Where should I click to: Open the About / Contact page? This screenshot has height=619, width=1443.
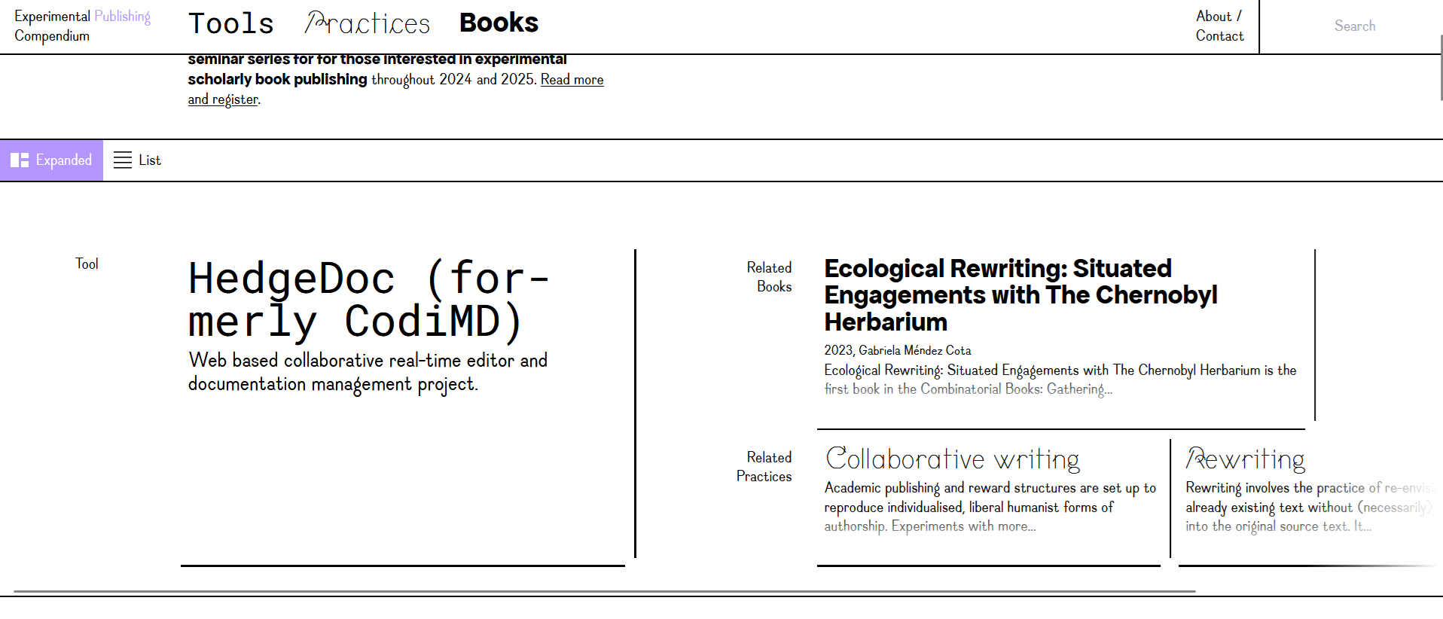(x=1219, y=26)
